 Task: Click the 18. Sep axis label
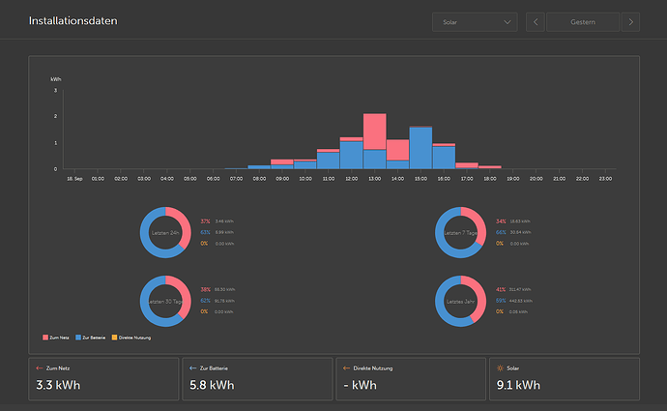tap(74, 179)
